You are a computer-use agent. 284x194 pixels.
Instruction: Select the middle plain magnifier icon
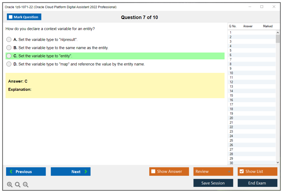coord(17,184)
